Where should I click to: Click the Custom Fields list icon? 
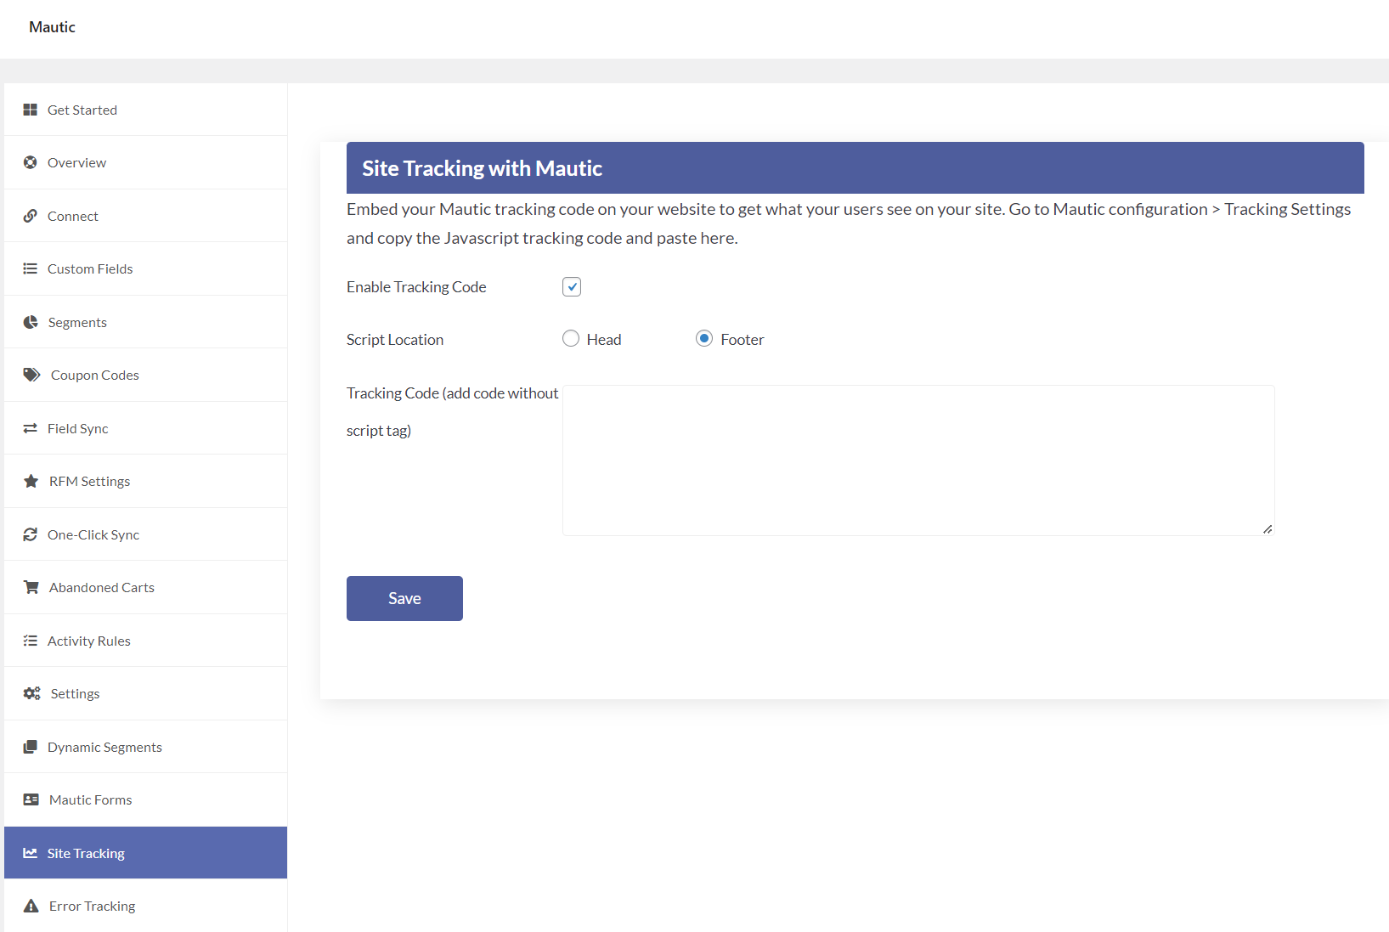click(x=31, y=268)
